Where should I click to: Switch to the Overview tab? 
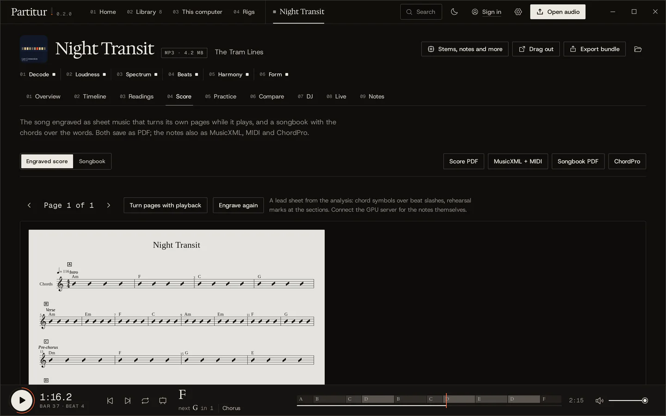(x=43, y=97)
